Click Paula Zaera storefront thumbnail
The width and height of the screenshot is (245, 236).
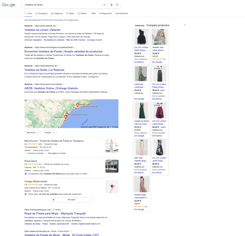tap(112, 166)
